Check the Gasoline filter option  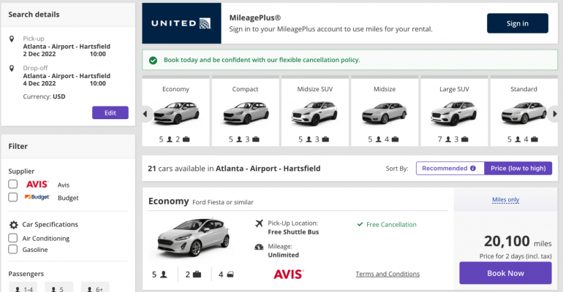[13, 250]
